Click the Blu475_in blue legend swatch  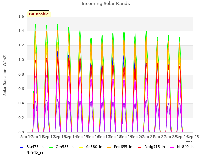click(x=21, y=147)
